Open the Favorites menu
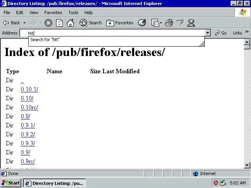This screenshot has width=251, height=188. click(53, 13)
